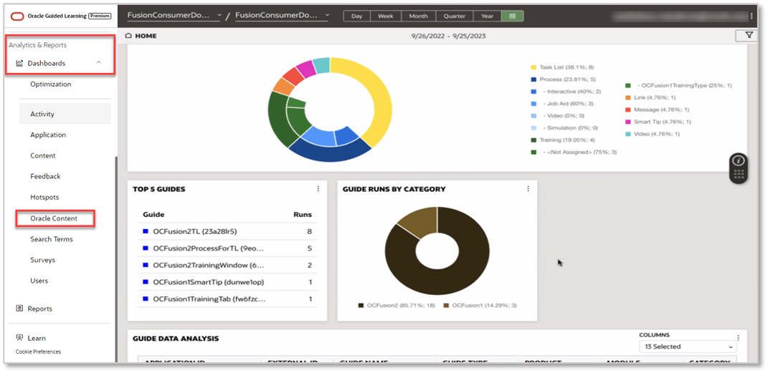
Task: Select the Quarter range tab
Action: click(455, 16)
